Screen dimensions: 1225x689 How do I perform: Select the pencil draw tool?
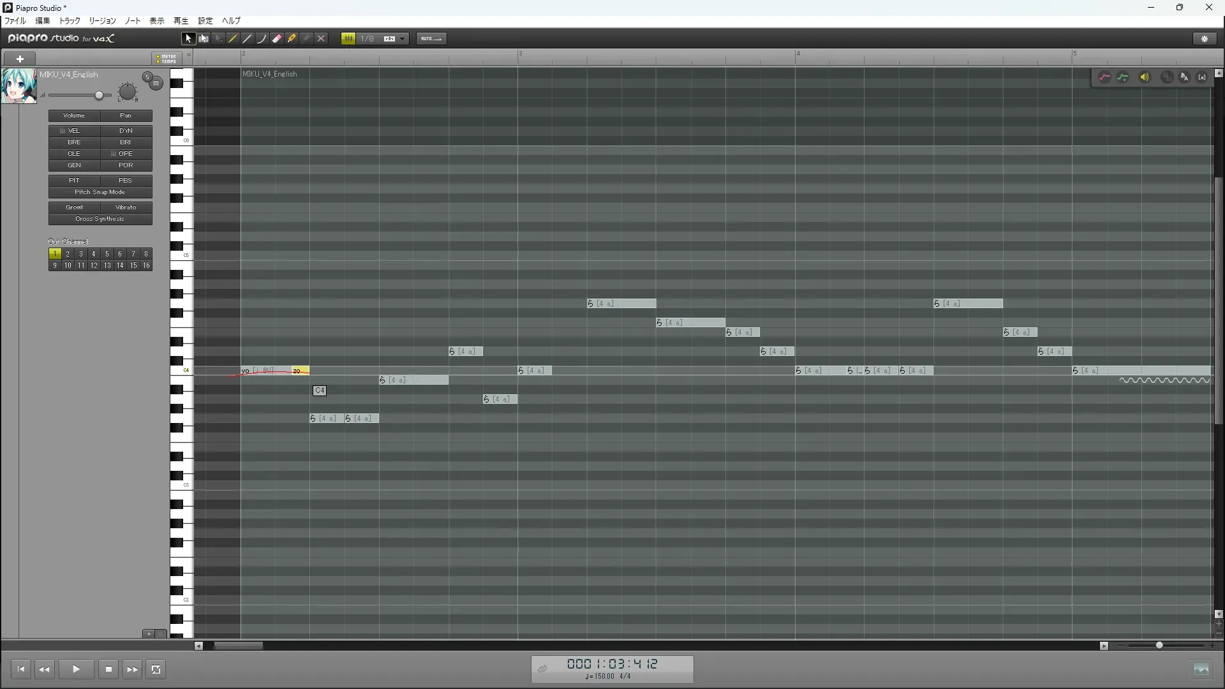click(233, 39)
